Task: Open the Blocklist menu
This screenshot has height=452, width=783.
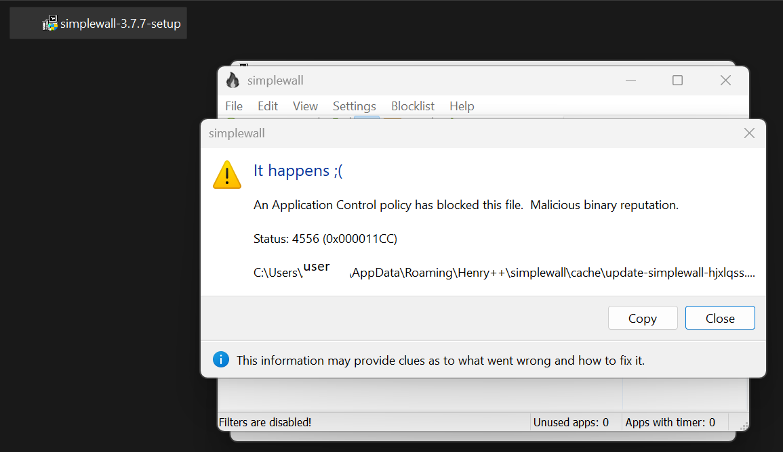Action: tap(413, 106)
